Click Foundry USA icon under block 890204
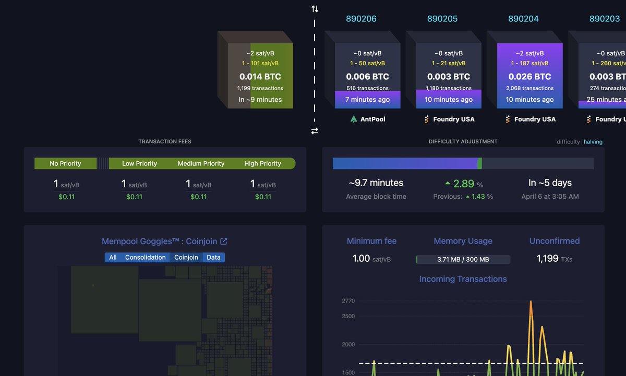Screen dimensions: 626x376 point(508,119)
